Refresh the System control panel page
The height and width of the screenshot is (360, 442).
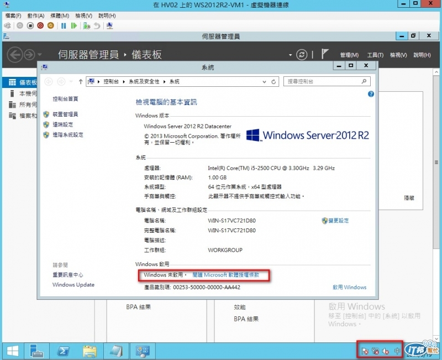click(x=273, y=81)
